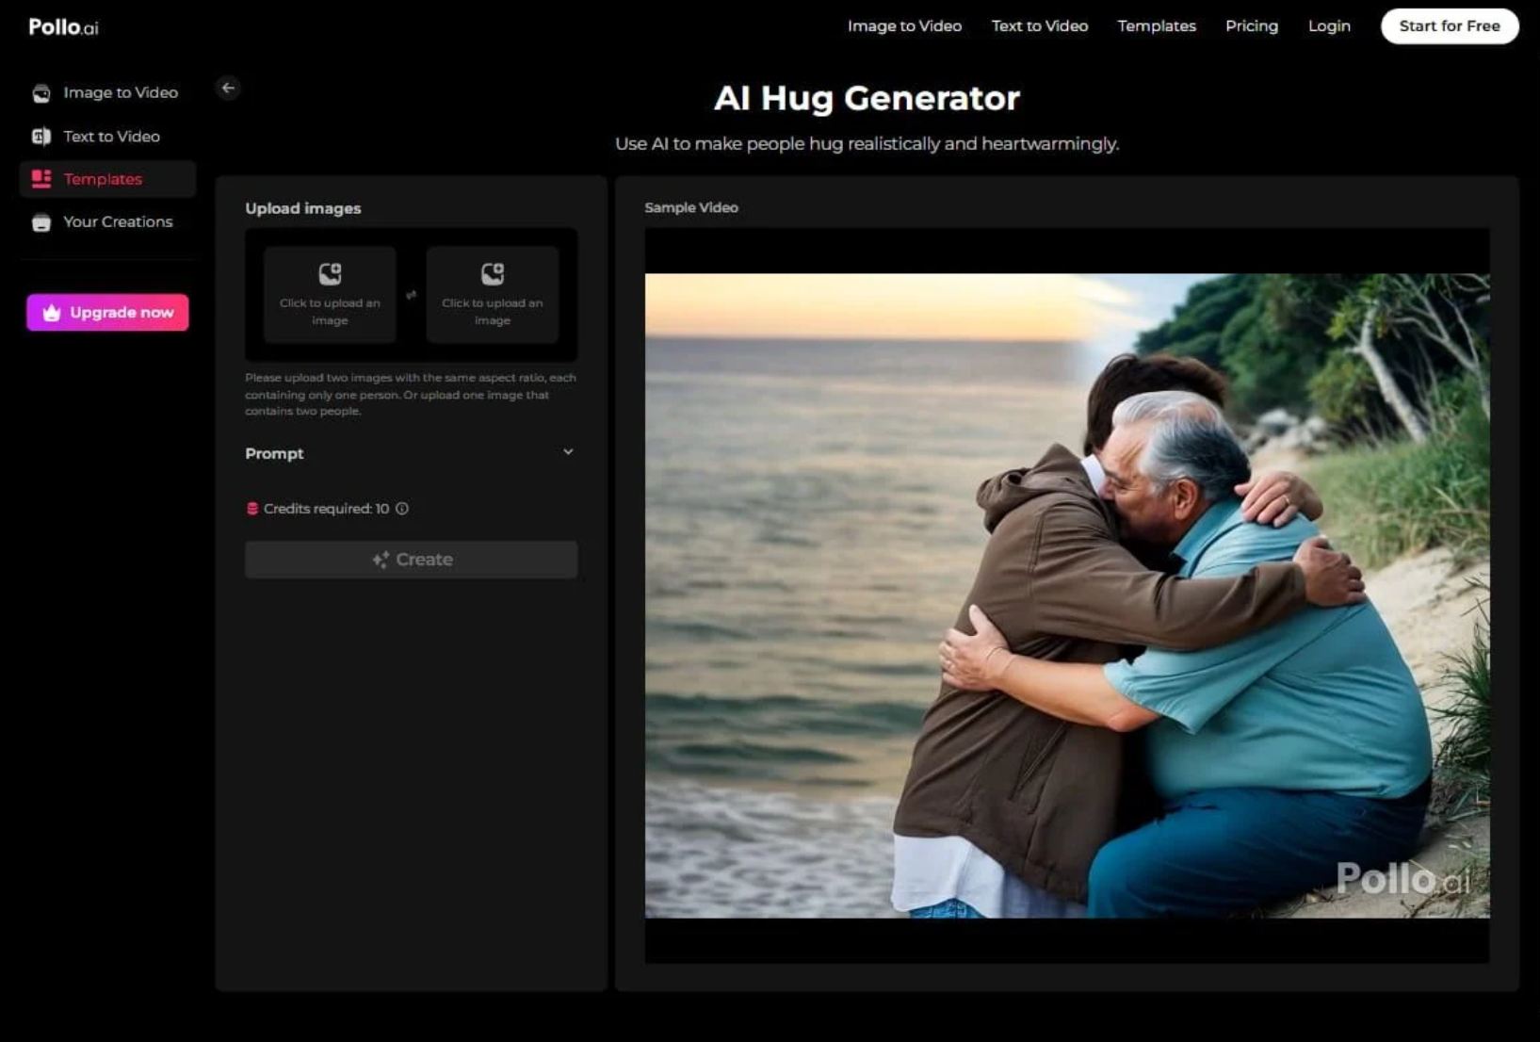Expand the Prompt section chevron

click(x=568, y=452)
